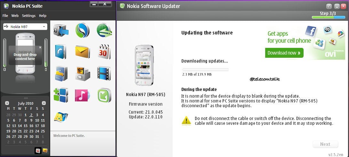Select July 2 in the calendar
349x157 pixels.
(x=31, y=115)
